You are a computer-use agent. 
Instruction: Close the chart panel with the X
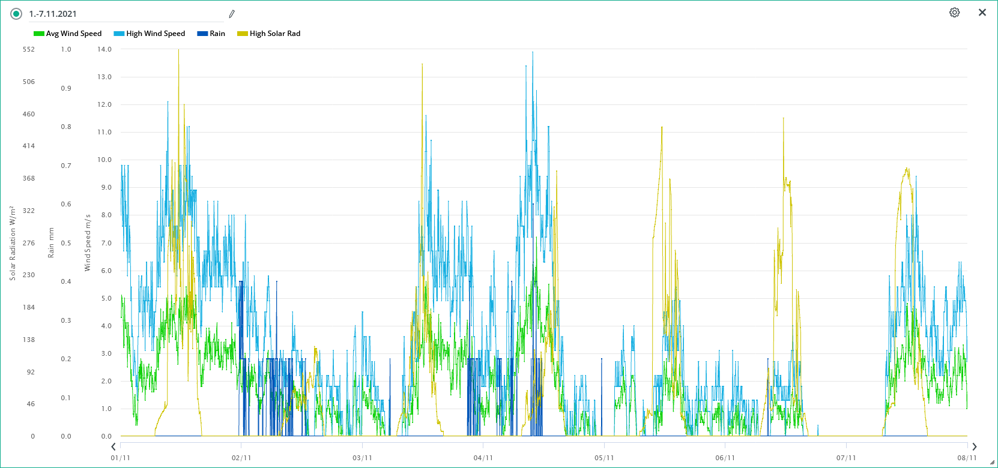(982, 13)
